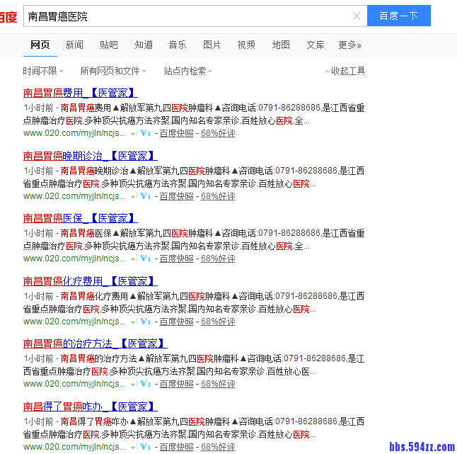View 68%好评 rating for 南昌胃癌医保 result
The image size is (457, 454).
coord(218,259)
